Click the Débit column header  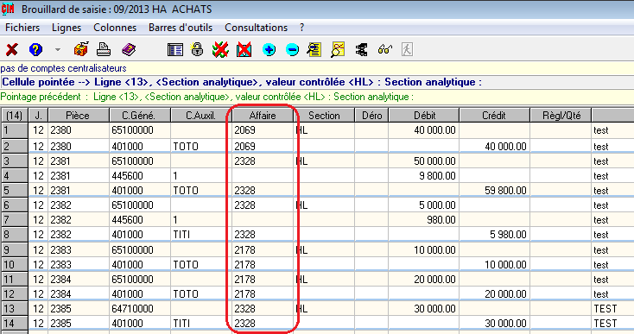424,116
